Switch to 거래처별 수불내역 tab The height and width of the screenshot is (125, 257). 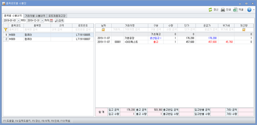[x=35, y=16]
